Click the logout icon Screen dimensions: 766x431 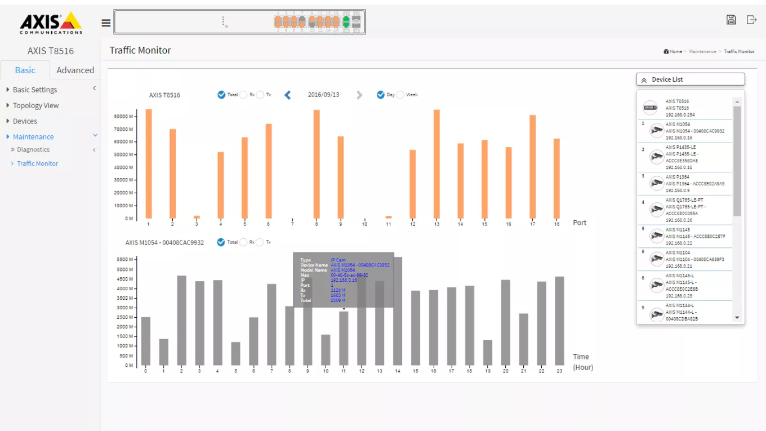751,20
